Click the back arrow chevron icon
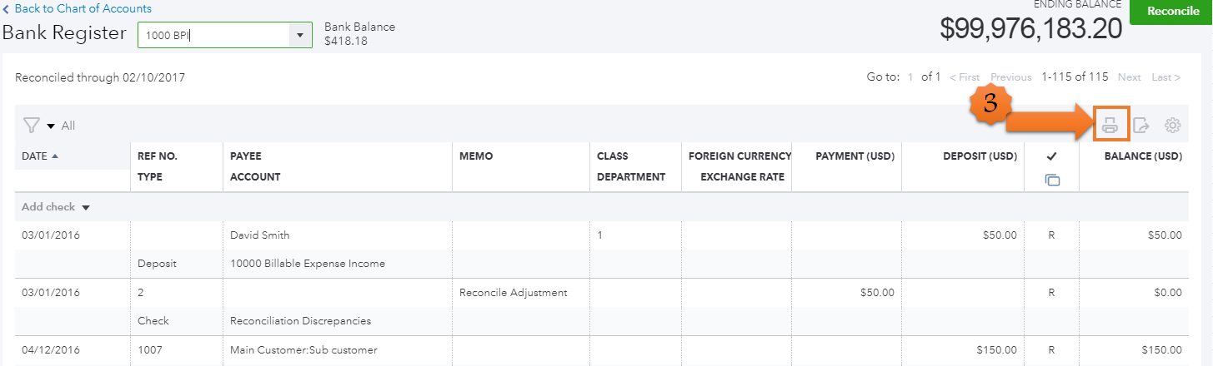This screenshot has height=366, width=1213. tap(7, 9)
